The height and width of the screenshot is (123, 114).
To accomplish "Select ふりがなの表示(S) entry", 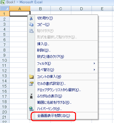I will (63, 96).
